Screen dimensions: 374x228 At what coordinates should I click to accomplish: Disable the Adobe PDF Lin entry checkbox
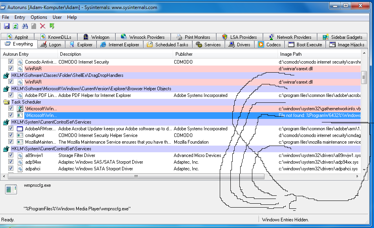click(11, 95)
